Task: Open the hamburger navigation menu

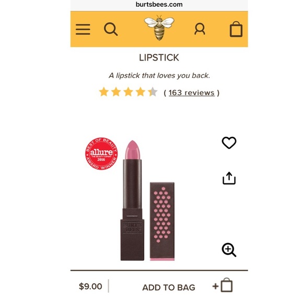Action: click(x=83, y=29)
